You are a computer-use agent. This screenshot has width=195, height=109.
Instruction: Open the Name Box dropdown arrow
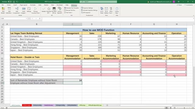(x=27, y=18)
